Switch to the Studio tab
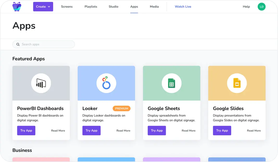Image resolution: width=278 pixels, height=162 pixels. (113, 6)
